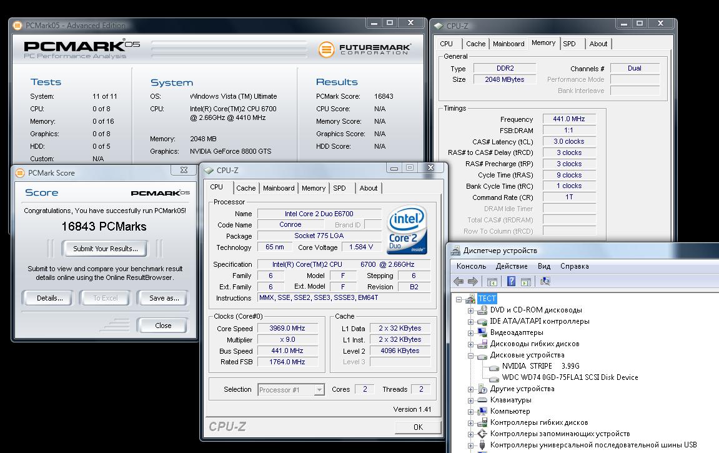
Task: Toggle action pane icon in Device Manager toolbar
Action: [526, 282]
